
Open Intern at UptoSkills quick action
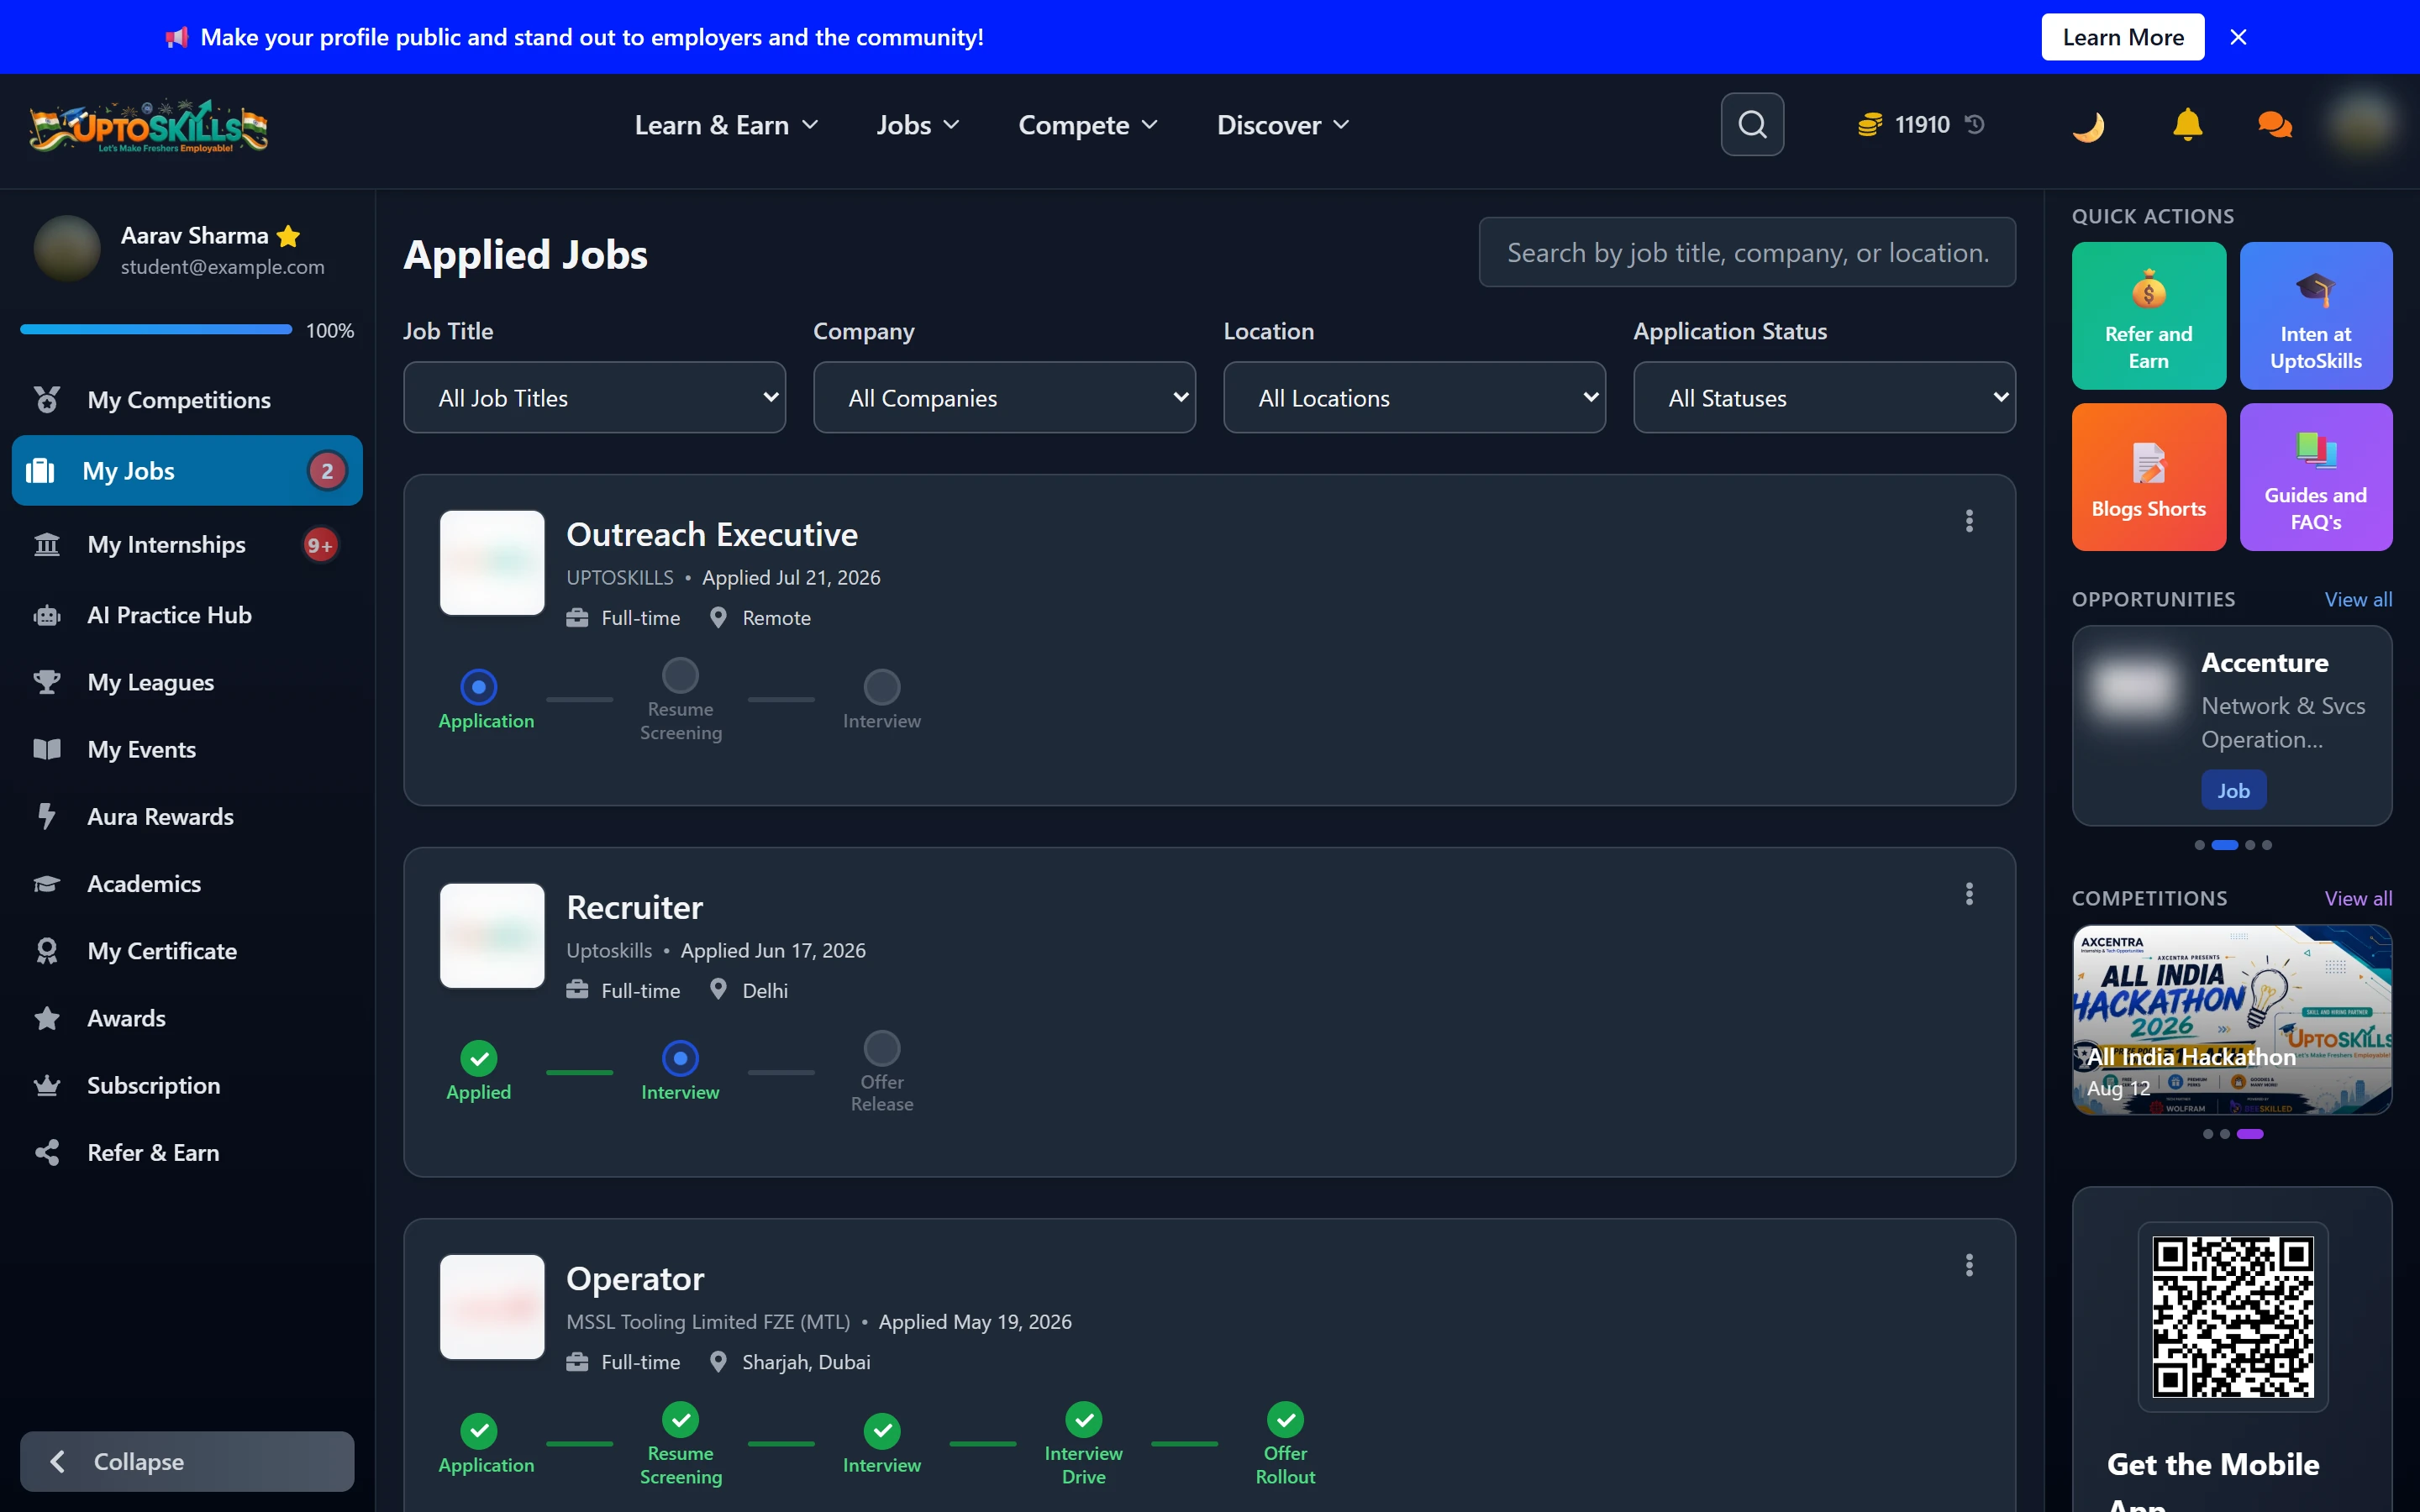tap(2316, 315)
